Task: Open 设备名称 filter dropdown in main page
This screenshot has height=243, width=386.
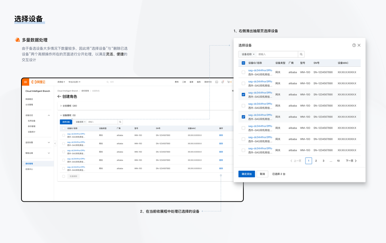Action: point(81,122)
